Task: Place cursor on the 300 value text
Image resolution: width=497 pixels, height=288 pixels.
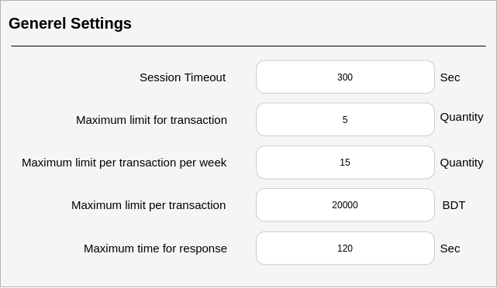Action: tap(345, 77)
